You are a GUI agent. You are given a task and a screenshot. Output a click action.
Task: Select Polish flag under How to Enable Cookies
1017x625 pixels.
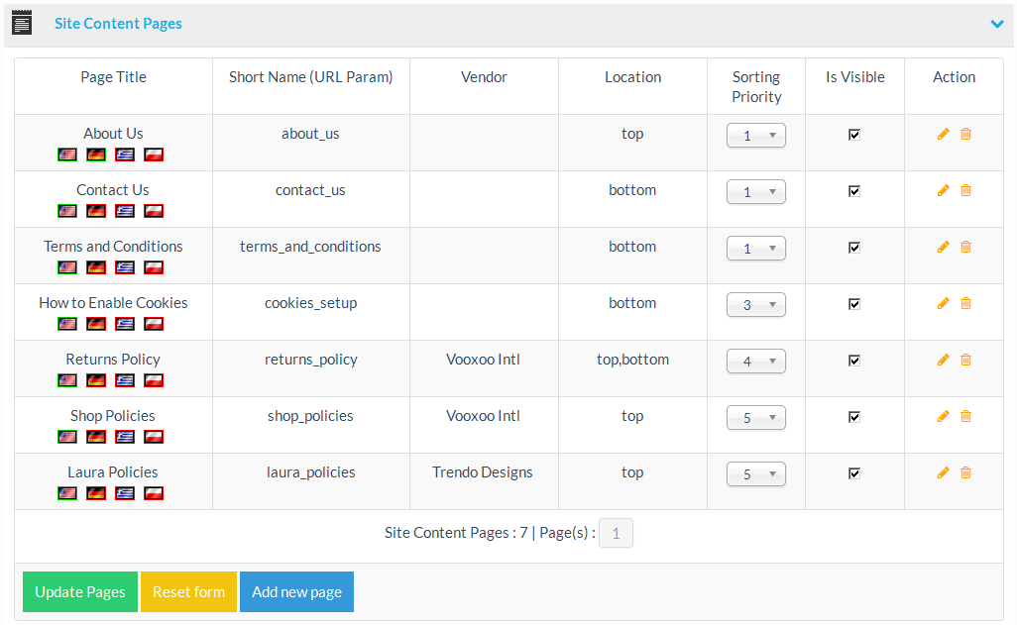(154, 324)
